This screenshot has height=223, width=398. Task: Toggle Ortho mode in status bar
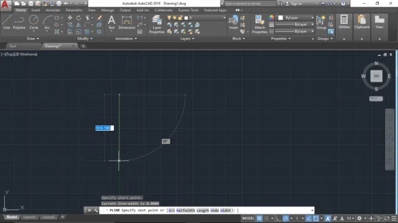pyautogui.click(x=279, y=218)
